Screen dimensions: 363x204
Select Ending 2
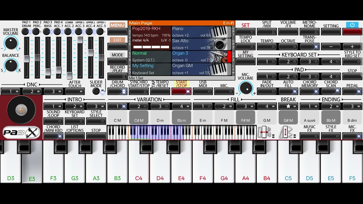(331, 106)
